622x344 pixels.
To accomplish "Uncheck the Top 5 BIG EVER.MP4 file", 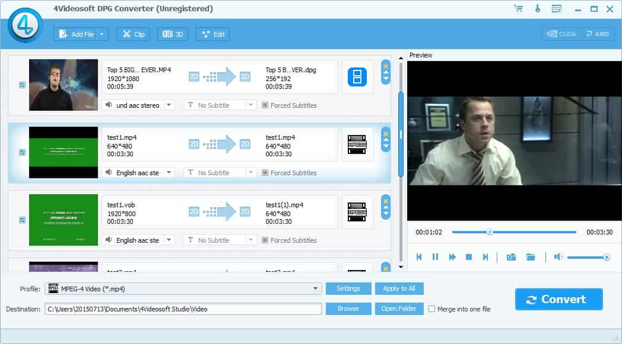I will coord(22,85).
